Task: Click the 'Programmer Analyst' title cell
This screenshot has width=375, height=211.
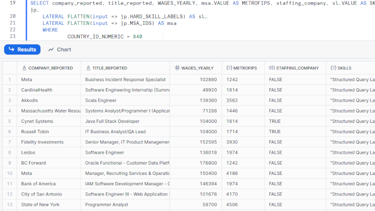Action: (x=125, y=204)
